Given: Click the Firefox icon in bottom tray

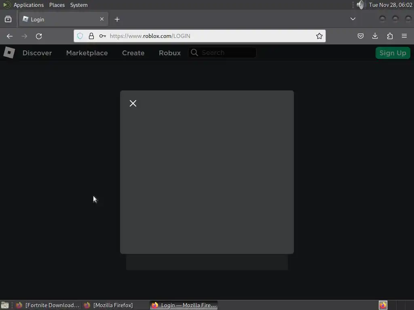Looking at the screenshot, I should point(383,305).
